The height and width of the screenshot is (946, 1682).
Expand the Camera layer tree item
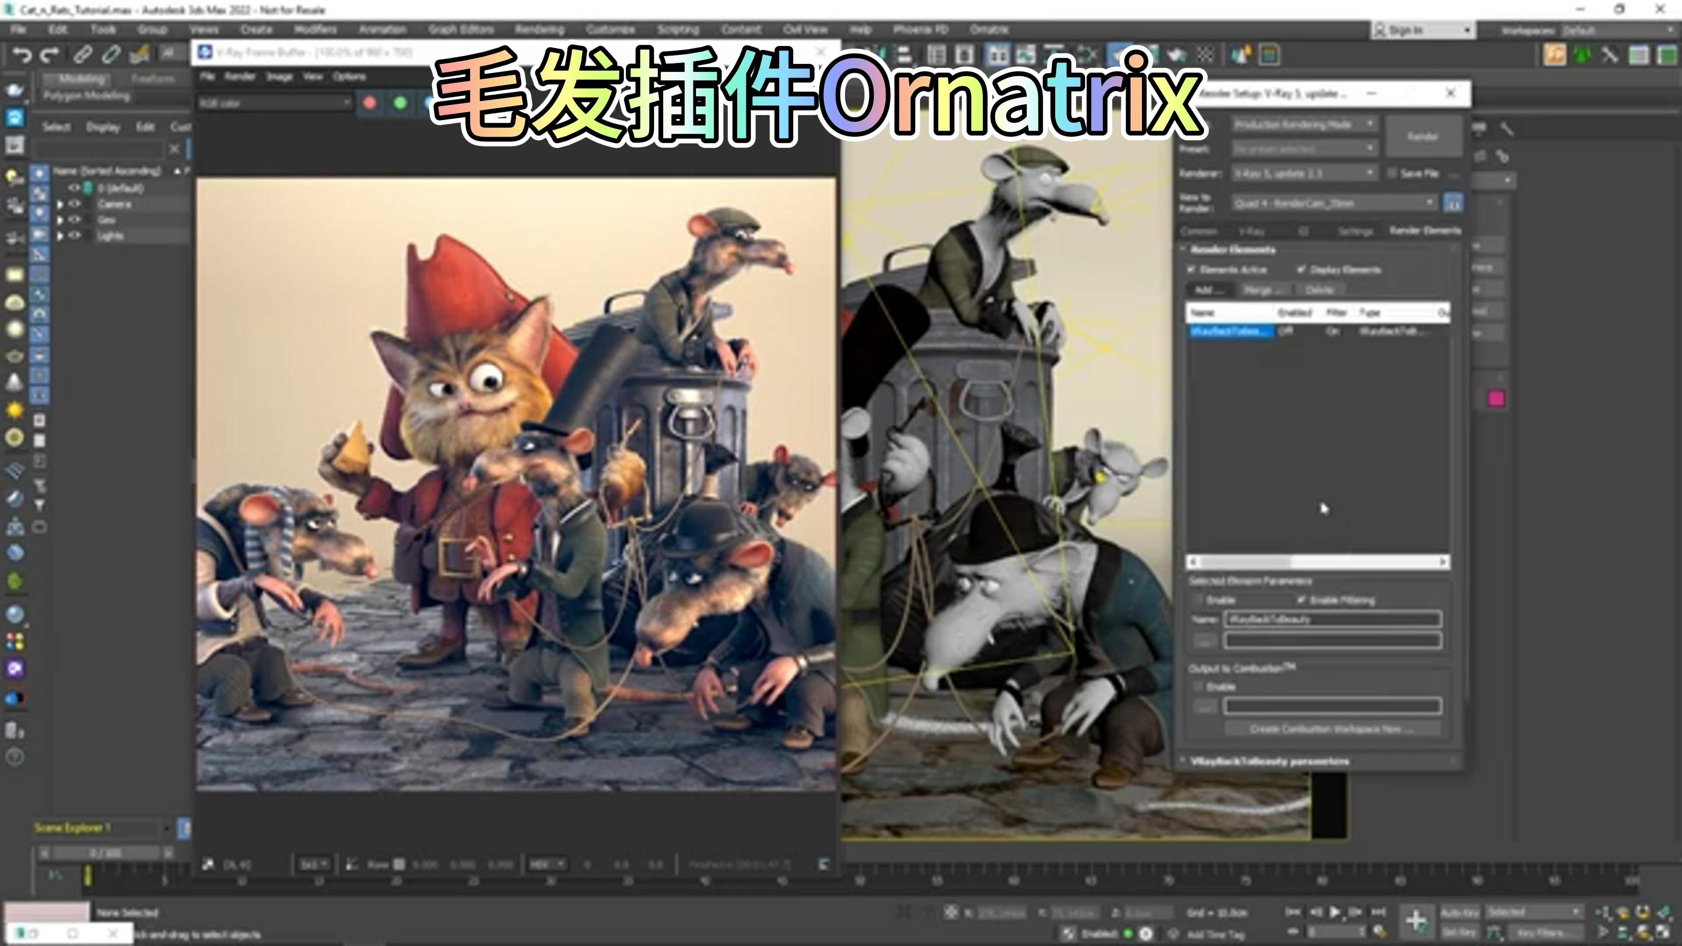click(60, 205)
